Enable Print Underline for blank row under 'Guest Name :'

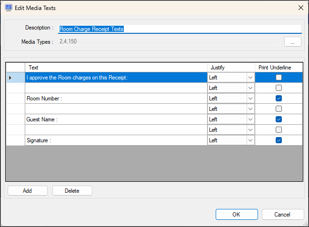pos(279,129)
